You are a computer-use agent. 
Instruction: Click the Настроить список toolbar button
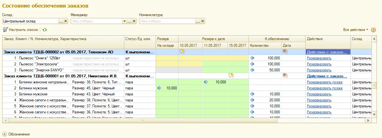21,30
